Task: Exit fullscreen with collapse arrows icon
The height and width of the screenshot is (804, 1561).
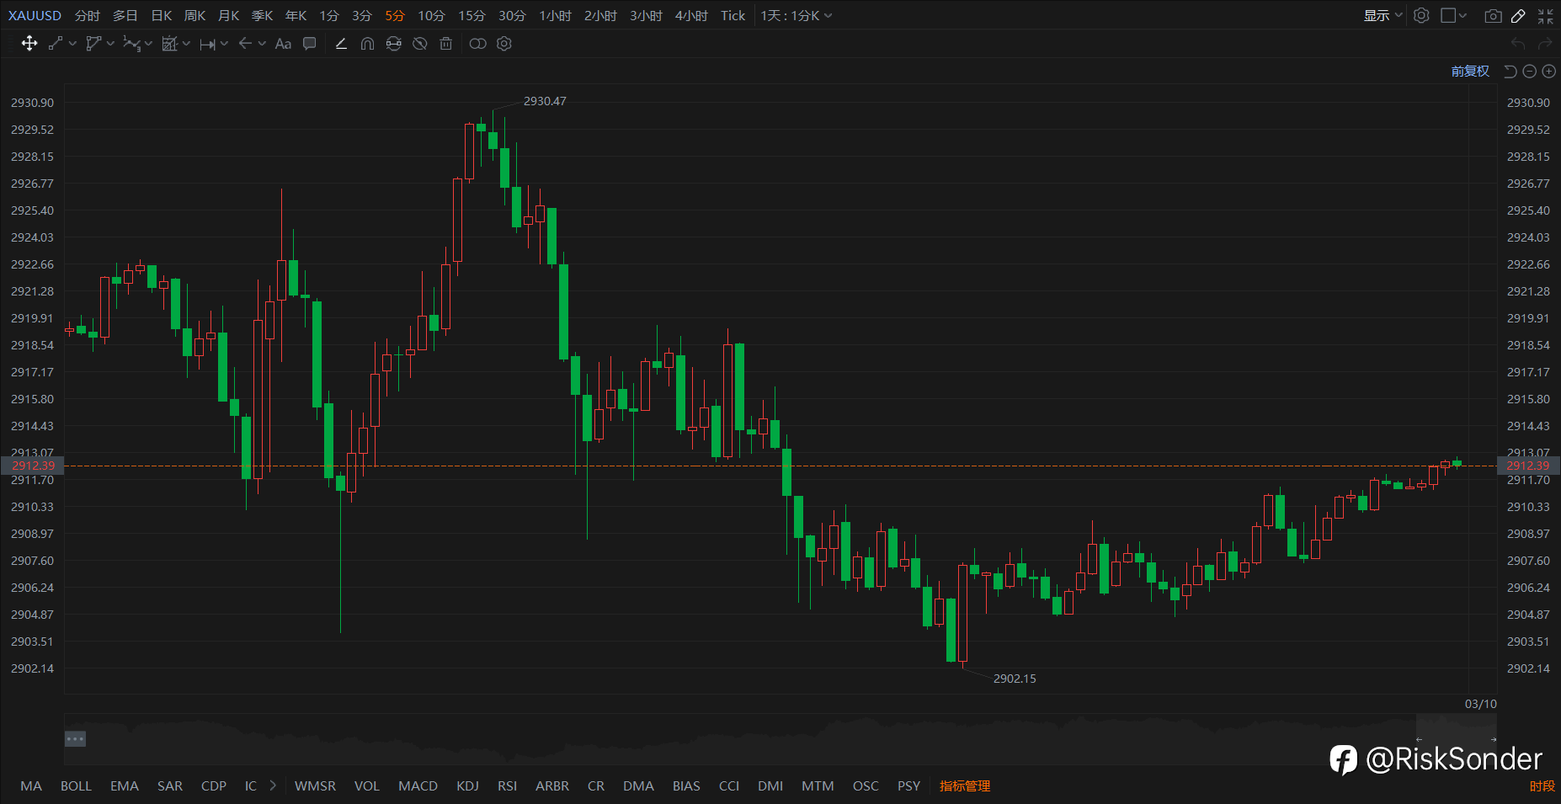Action: click(x=1545, y=16)
